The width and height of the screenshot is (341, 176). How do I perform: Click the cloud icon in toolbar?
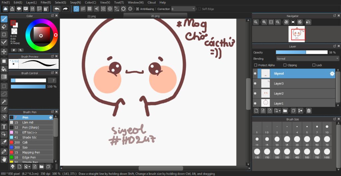5,9
